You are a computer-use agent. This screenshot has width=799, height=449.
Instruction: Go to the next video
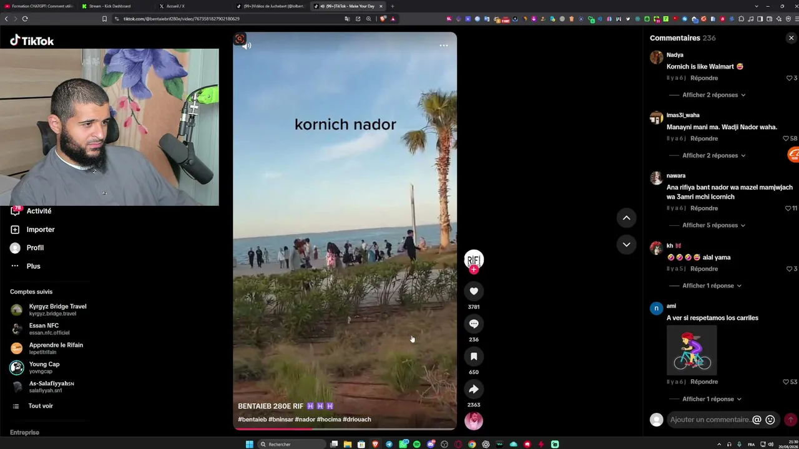pyautogui.click(x=626, y=244)
